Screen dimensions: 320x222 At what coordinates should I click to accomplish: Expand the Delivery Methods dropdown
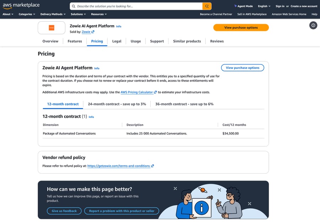(x=53, y=14)
